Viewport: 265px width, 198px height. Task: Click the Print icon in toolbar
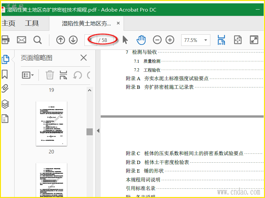pyautogui.click(x=5, y=40)
